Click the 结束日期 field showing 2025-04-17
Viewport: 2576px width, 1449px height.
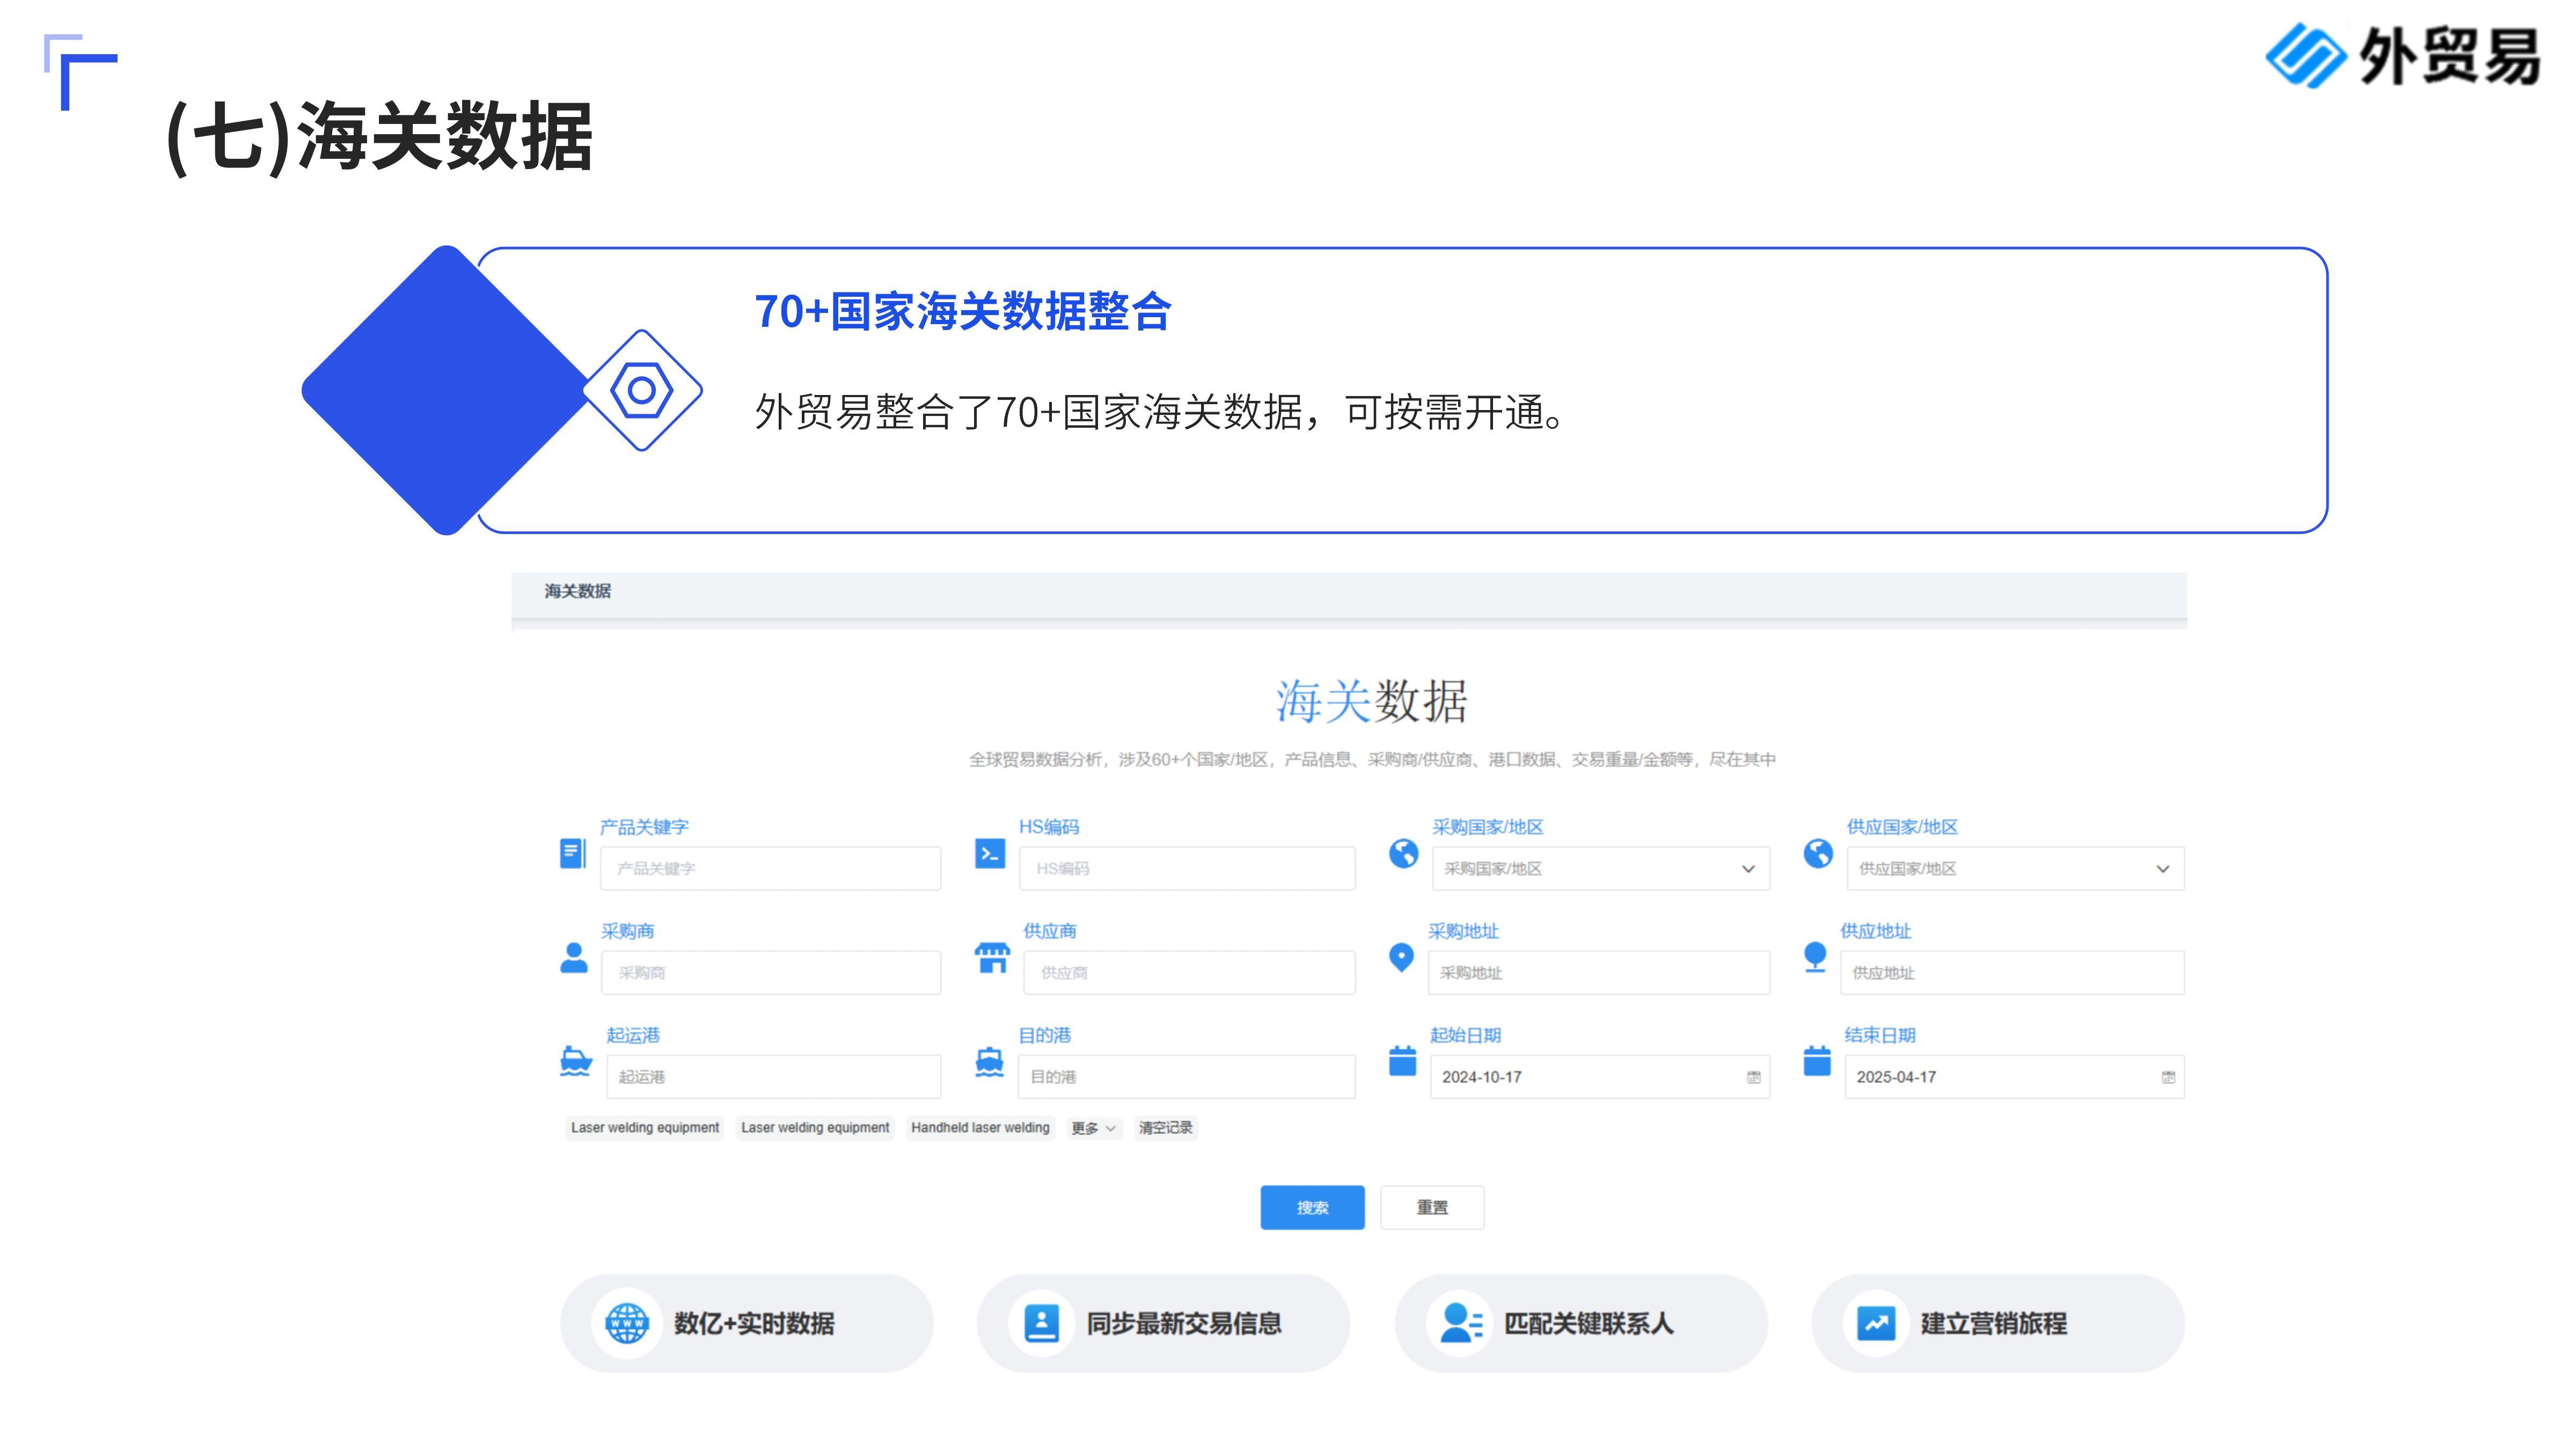(2015, 1077)
